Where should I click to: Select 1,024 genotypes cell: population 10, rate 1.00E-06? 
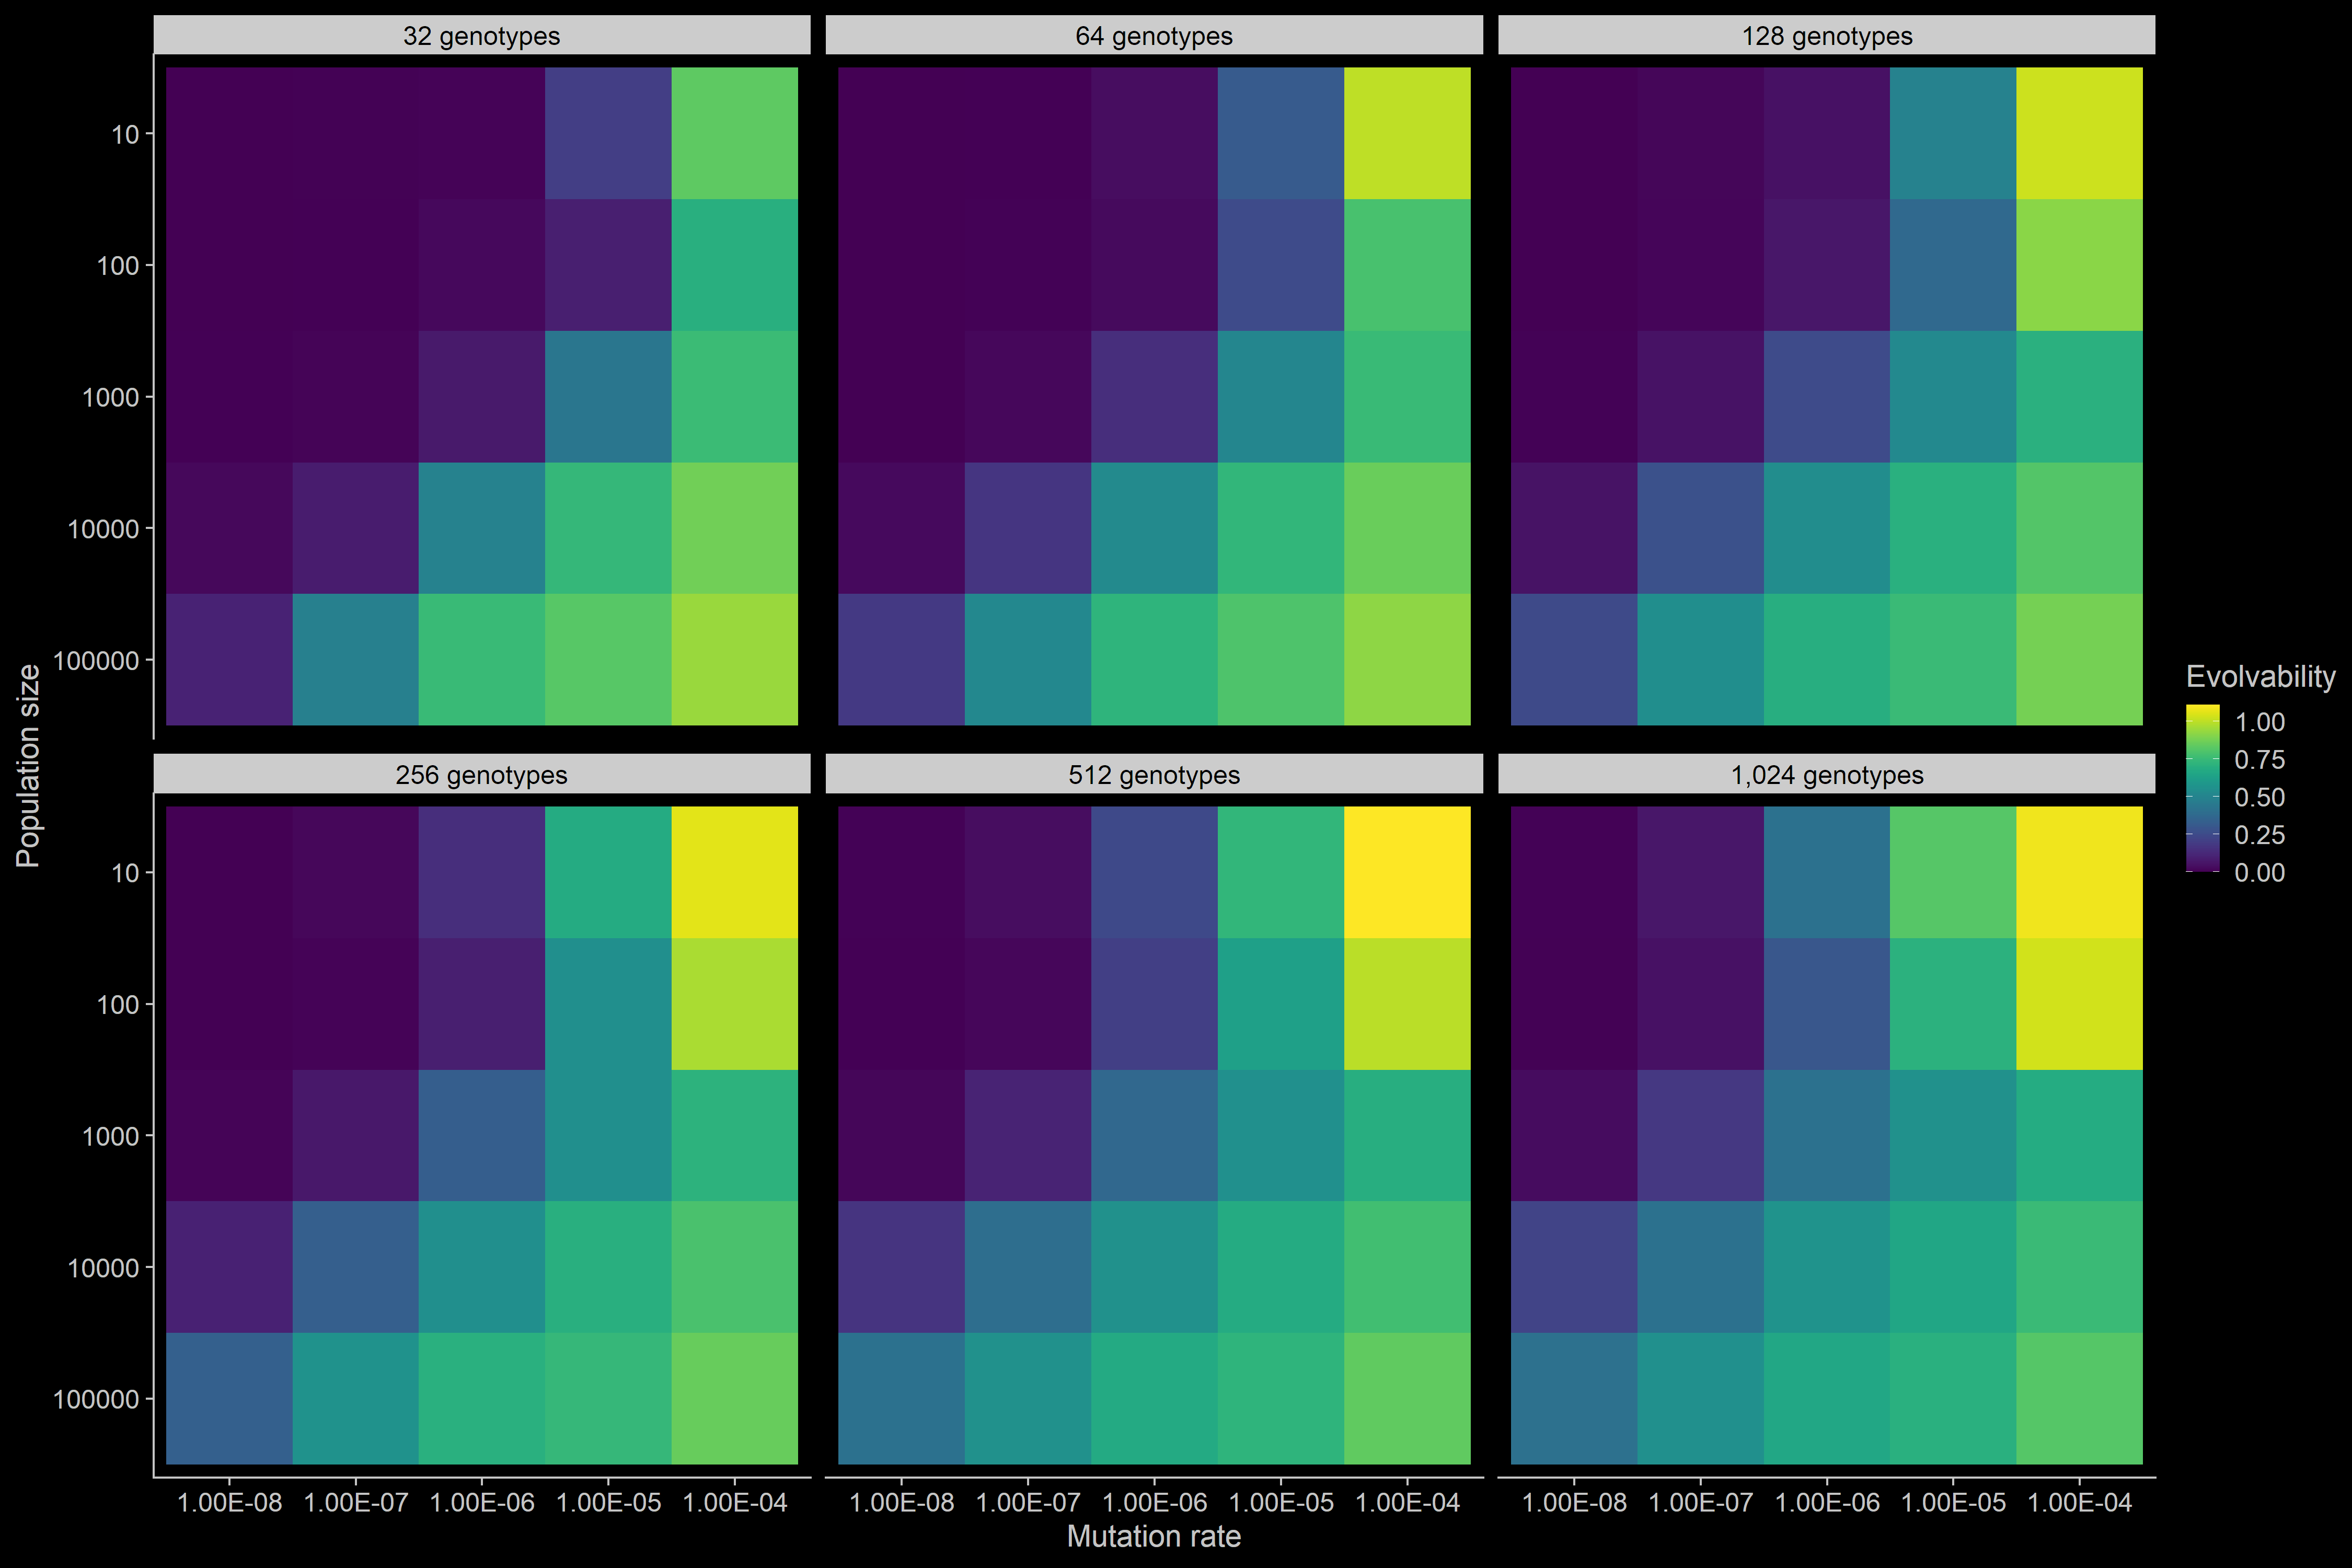[x=1827, y=872]
